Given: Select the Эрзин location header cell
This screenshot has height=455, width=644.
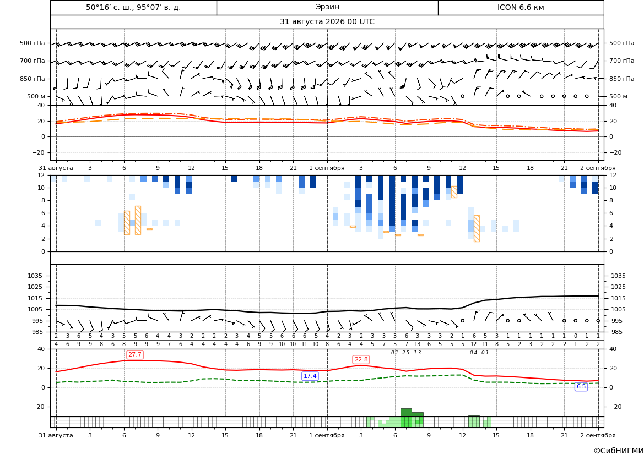Looking at the screenshot, I should pos(327,7).
